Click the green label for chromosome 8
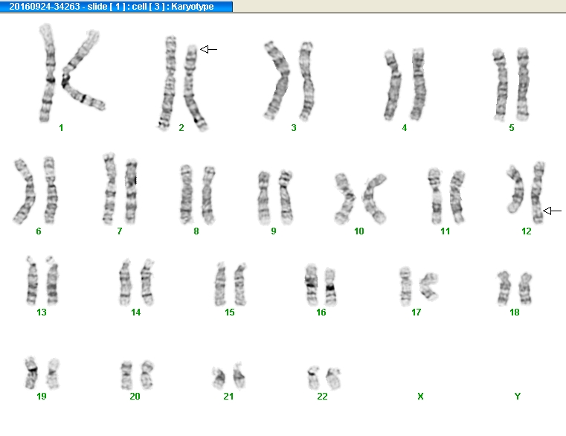 [x=196, y=231]
